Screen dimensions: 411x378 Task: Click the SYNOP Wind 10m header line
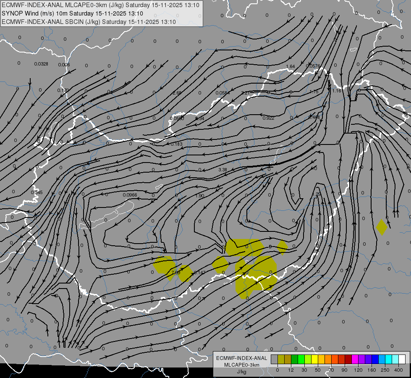[72, 13]
